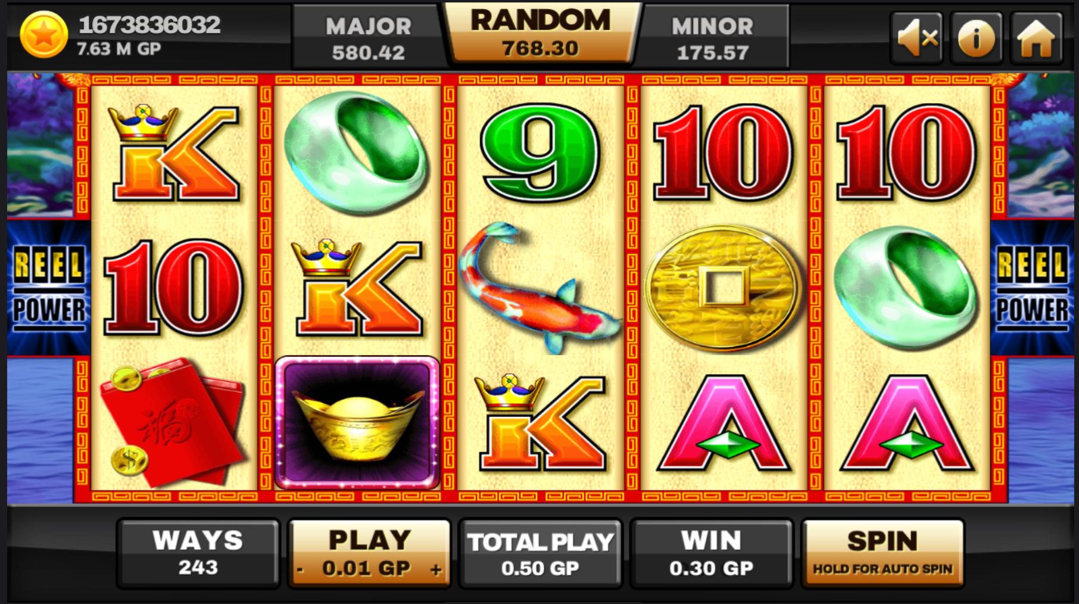Tap the green 9 symbol
The image size is (1079, 604).
tap(541, 153)
